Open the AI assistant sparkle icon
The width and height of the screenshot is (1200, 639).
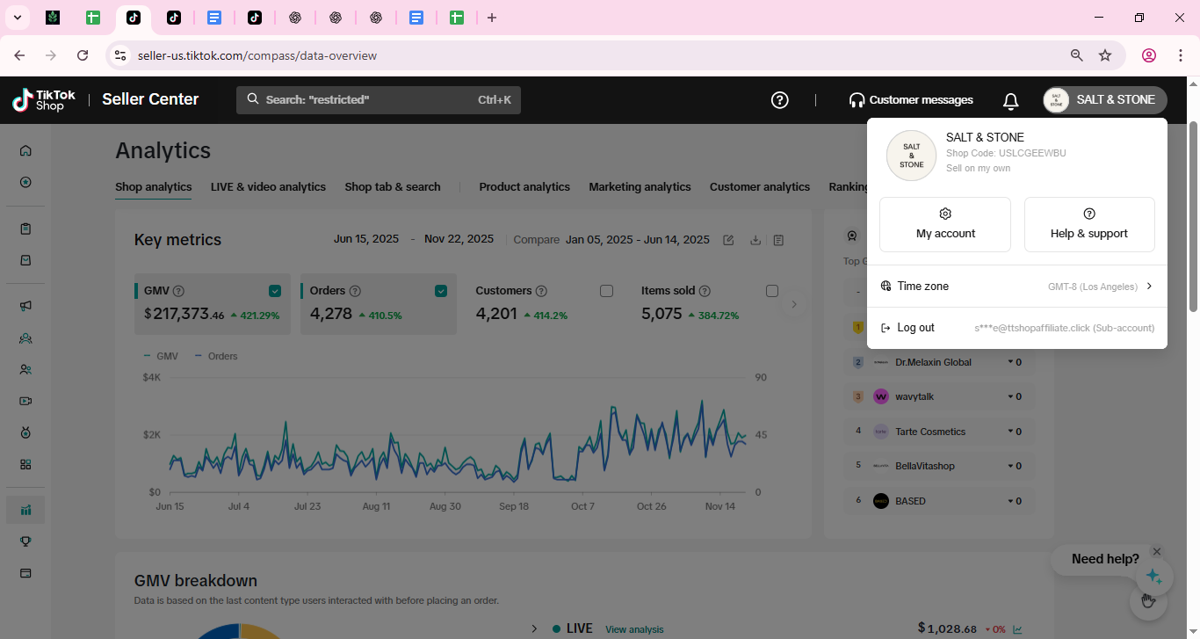1153,577
